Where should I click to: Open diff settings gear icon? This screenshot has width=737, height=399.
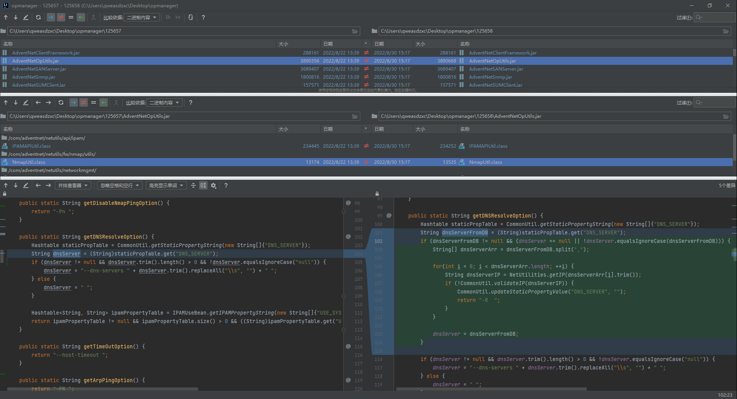[214, 185]
